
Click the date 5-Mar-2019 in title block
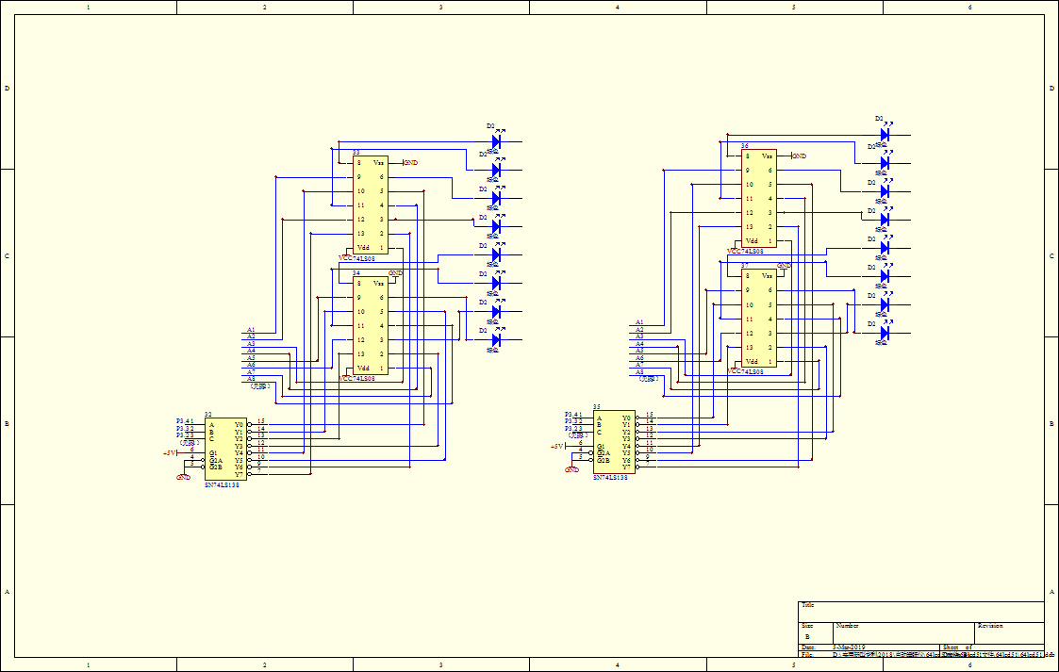[x=851, y=647]
